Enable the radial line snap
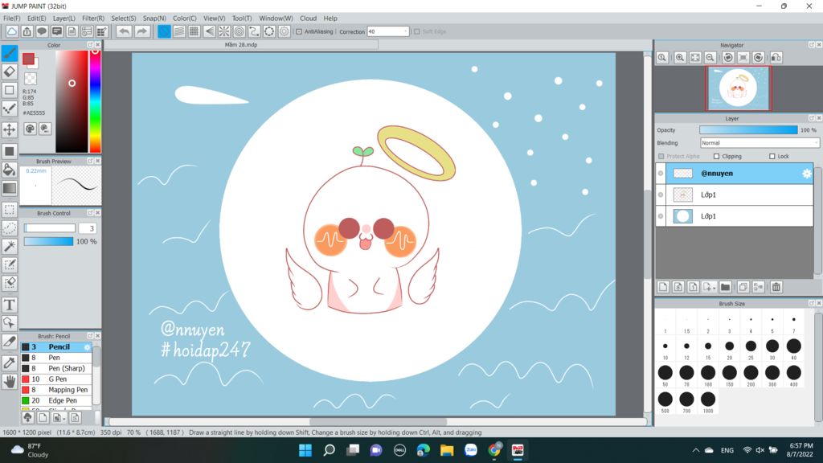This screenshot has width=823, height=463. click(x=224, y=31)
